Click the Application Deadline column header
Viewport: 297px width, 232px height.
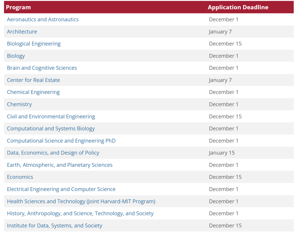[238, 7]
